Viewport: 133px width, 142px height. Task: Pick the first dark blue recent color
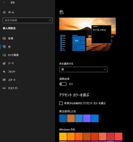63,118
